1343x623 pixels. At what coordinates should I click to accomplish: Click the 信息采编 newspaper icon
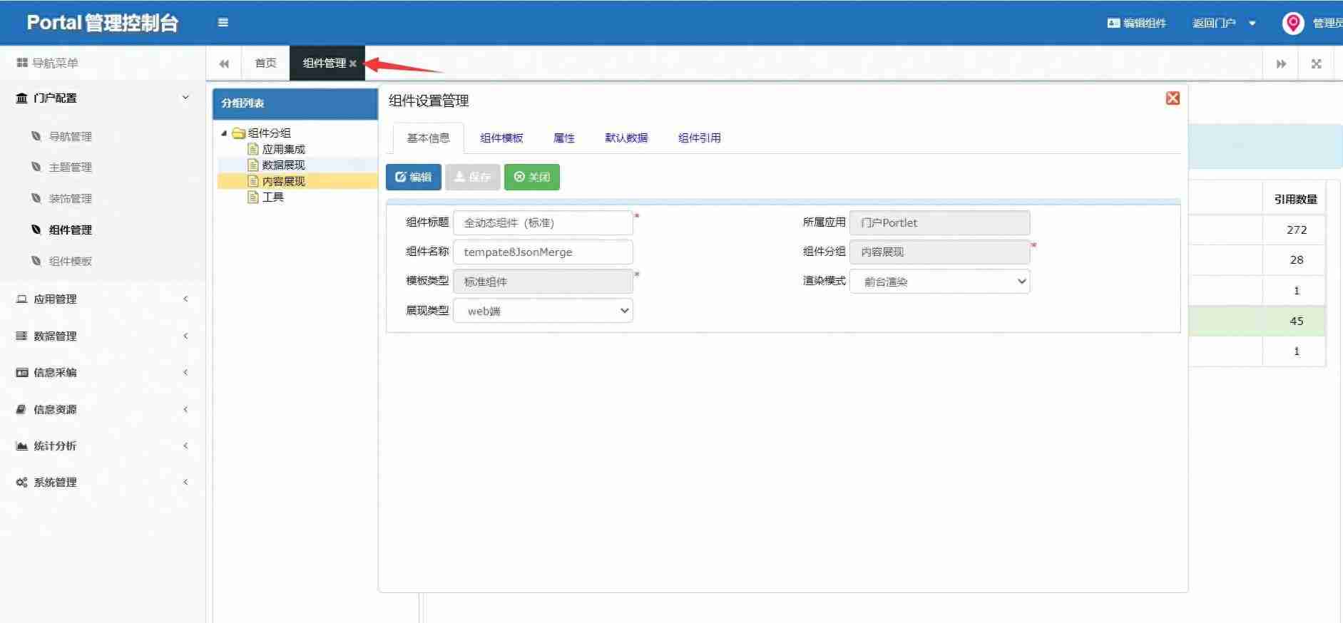click(x=22, y=372)
